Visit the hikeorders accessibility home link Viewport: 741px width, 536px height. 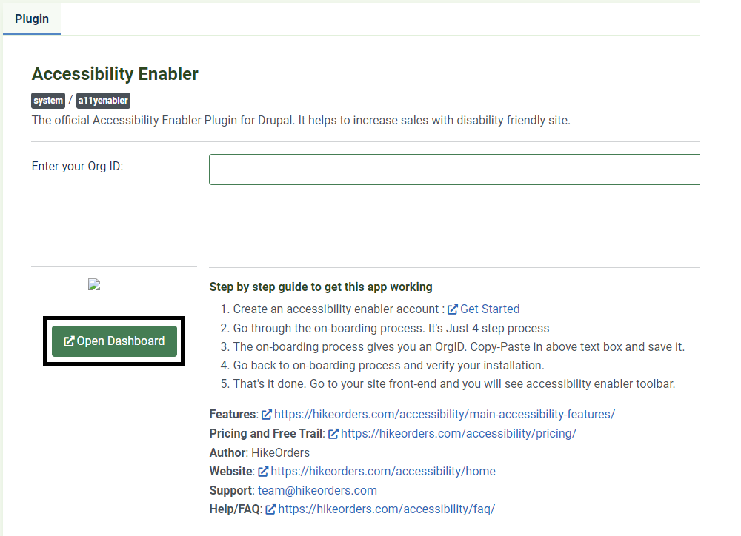click(x=383, y=472)
